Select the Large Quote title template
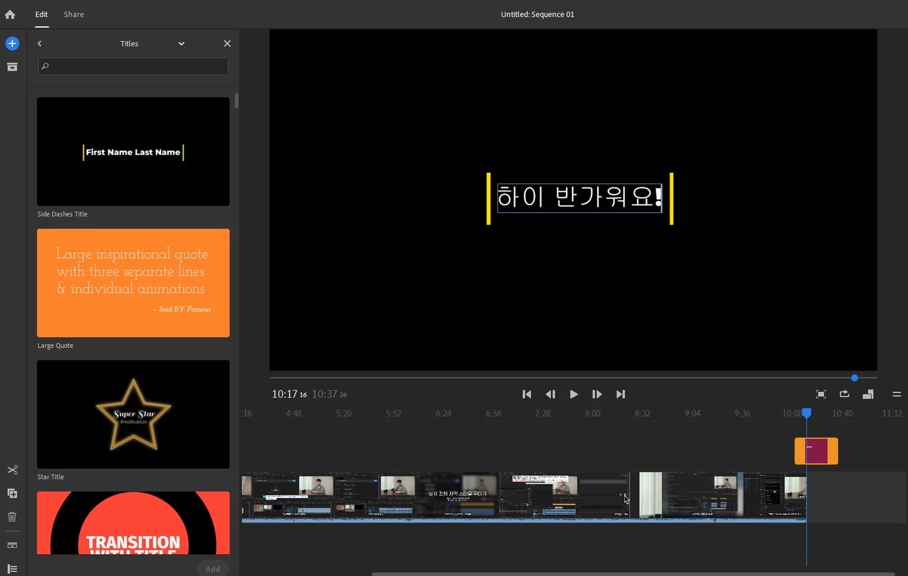The width and height of the screenshot is (908, 576). click(133, 283)
